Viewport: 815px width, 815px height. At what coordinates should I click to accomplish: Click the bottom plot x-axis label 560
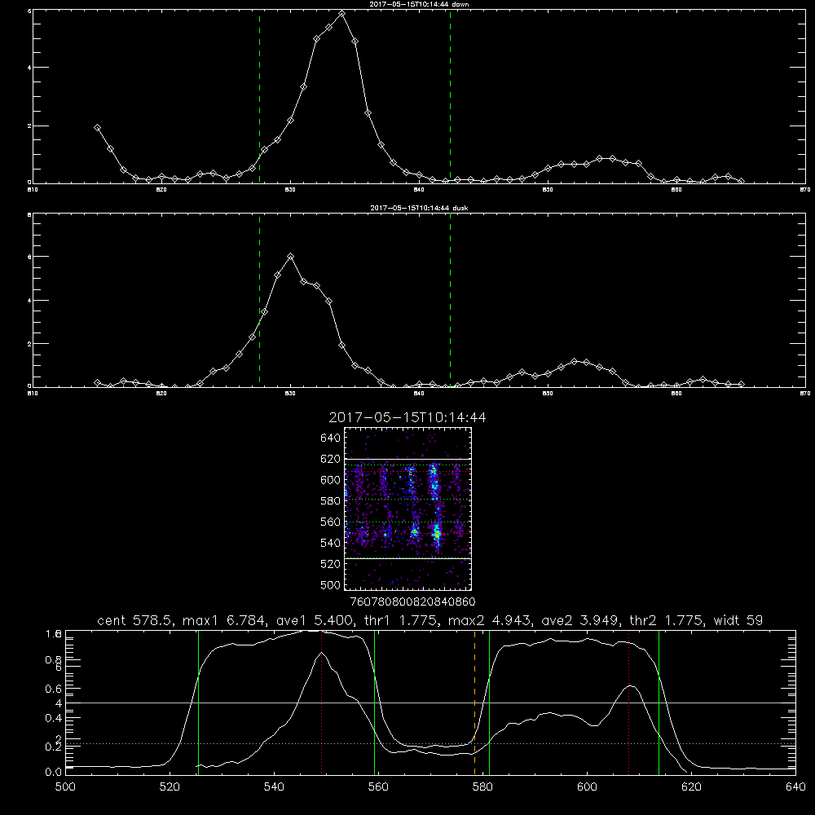(378, 787)
